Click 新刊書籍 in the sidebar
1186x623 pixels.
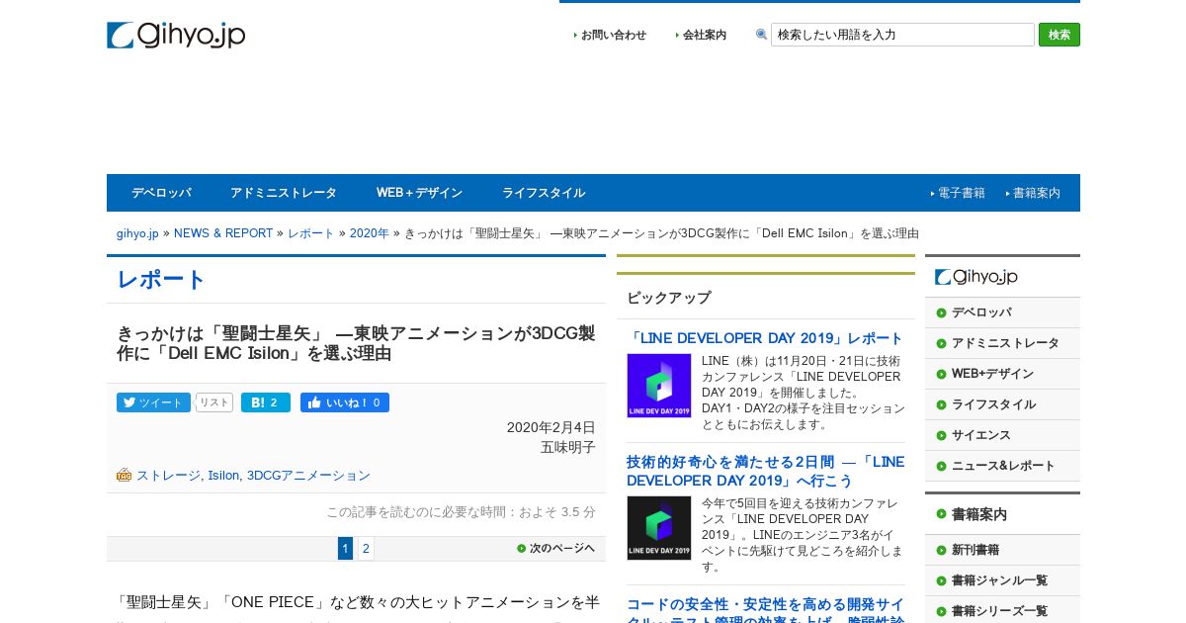click(x=975, y=550)
